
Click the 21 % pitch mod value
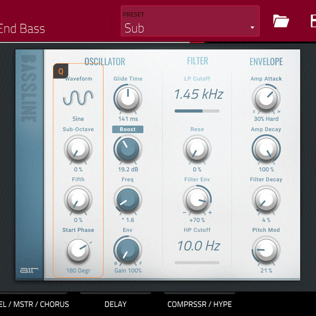pos(266,270)
